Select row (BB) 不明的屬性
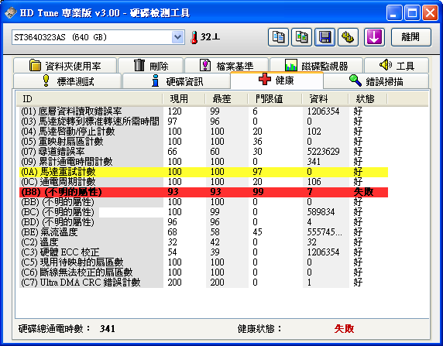Screen dimensions: 443x346 click(204, 202)
